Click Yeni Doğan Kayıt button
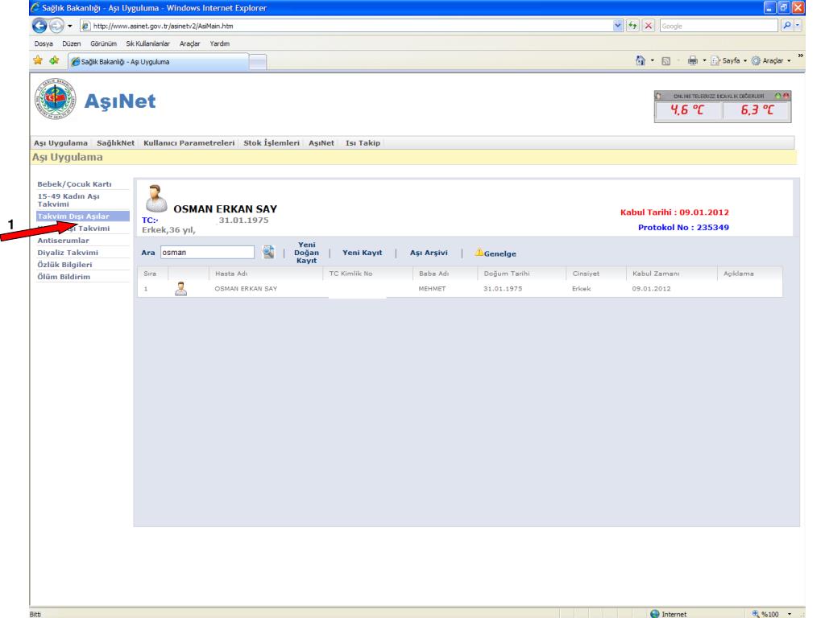The height and width of the screenshot is (618, 825). [x=307, y=253]
